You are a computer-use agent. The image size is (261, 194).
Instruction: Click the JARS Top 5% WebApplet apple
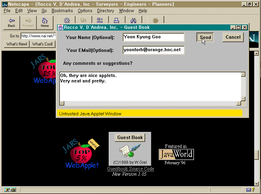pos(81,154)
